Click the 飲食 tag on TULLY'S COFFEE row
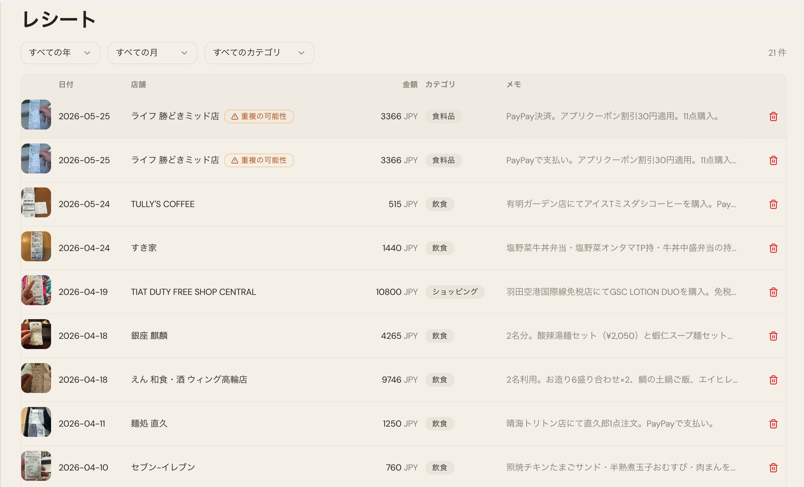The height and width of the screenshot is (487, 804). coord(440,204)
